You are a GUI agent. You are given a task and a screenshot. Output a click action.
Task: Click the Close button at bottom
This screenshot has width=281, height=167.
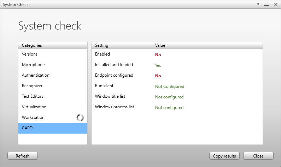[x=258, y=156]
